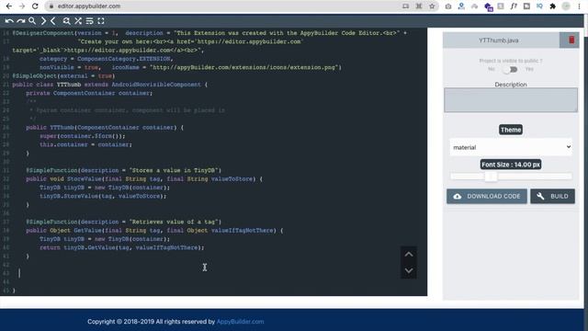Open the browser extensions puzzle icon
Viewport: 588px width, 331px height.
click(x=552, y=6)
